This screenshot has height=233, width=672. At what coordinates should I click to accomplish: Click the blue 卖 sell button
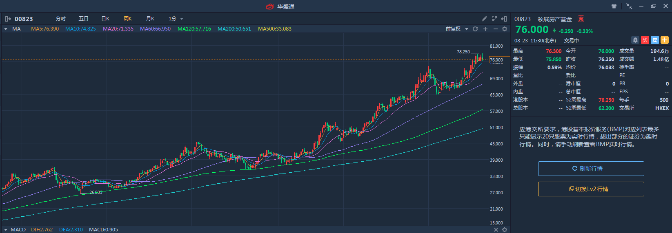(655, 40)
